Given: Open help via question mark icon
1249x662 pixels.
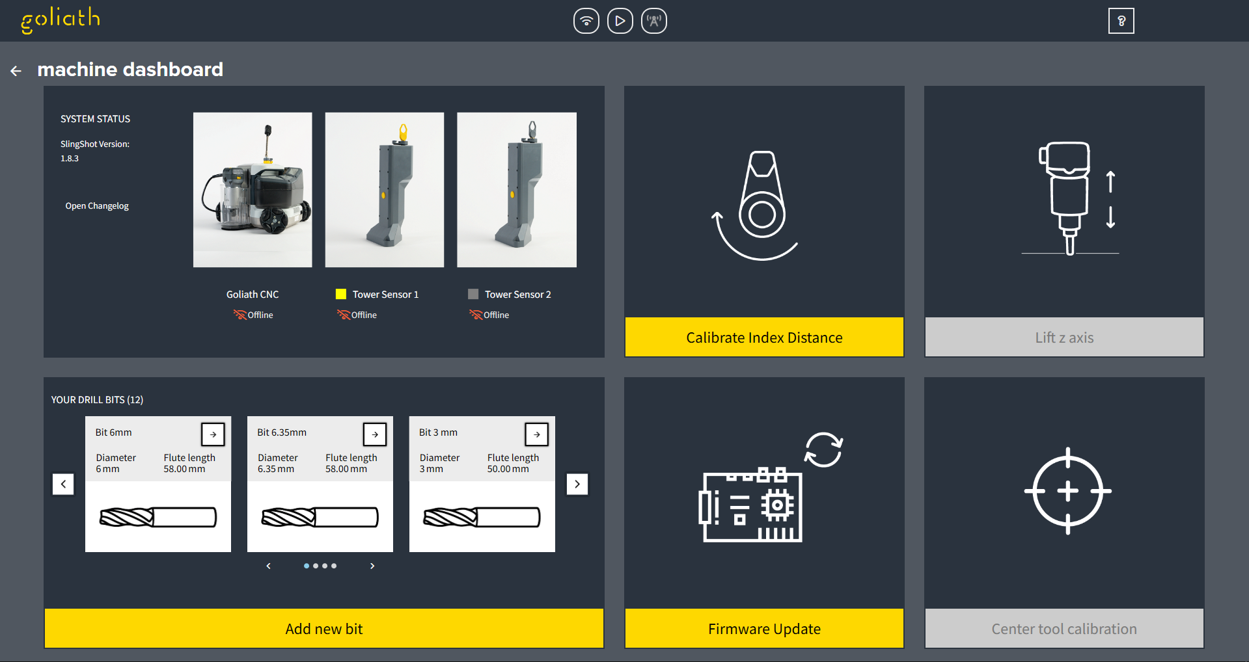Looking at the screenshot, I should (1121, 21).
